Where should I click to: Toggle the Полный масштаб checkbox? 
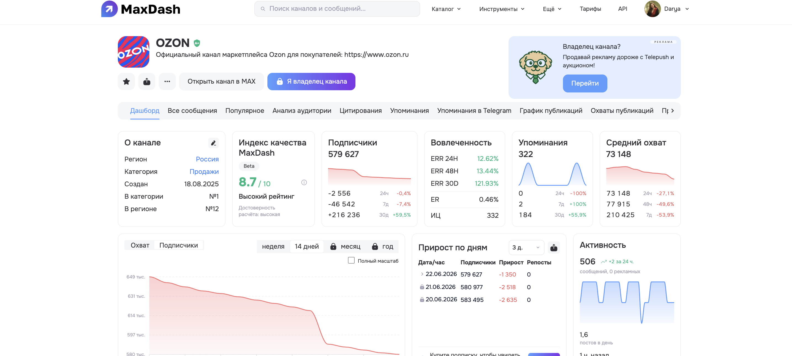(351, 261)
